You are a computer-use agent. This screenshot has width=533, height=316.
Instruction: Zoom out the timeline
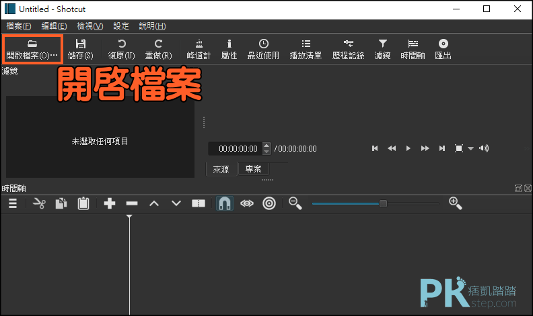click(x=295, y=203)
